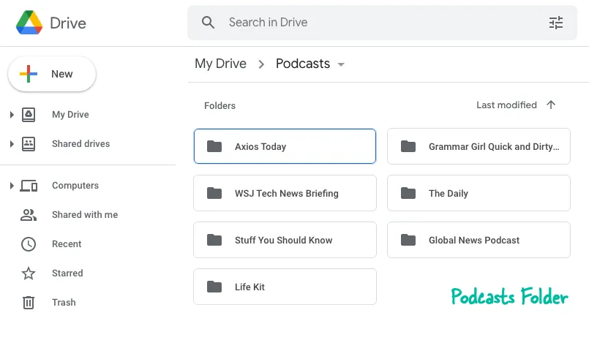The image size is (589, 340).
Task: Open Shared with me
Action: 85,215
